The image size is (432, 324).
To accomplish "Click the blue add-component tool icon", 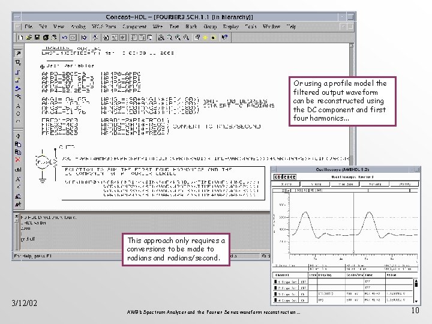I will [x=18, y=88].
